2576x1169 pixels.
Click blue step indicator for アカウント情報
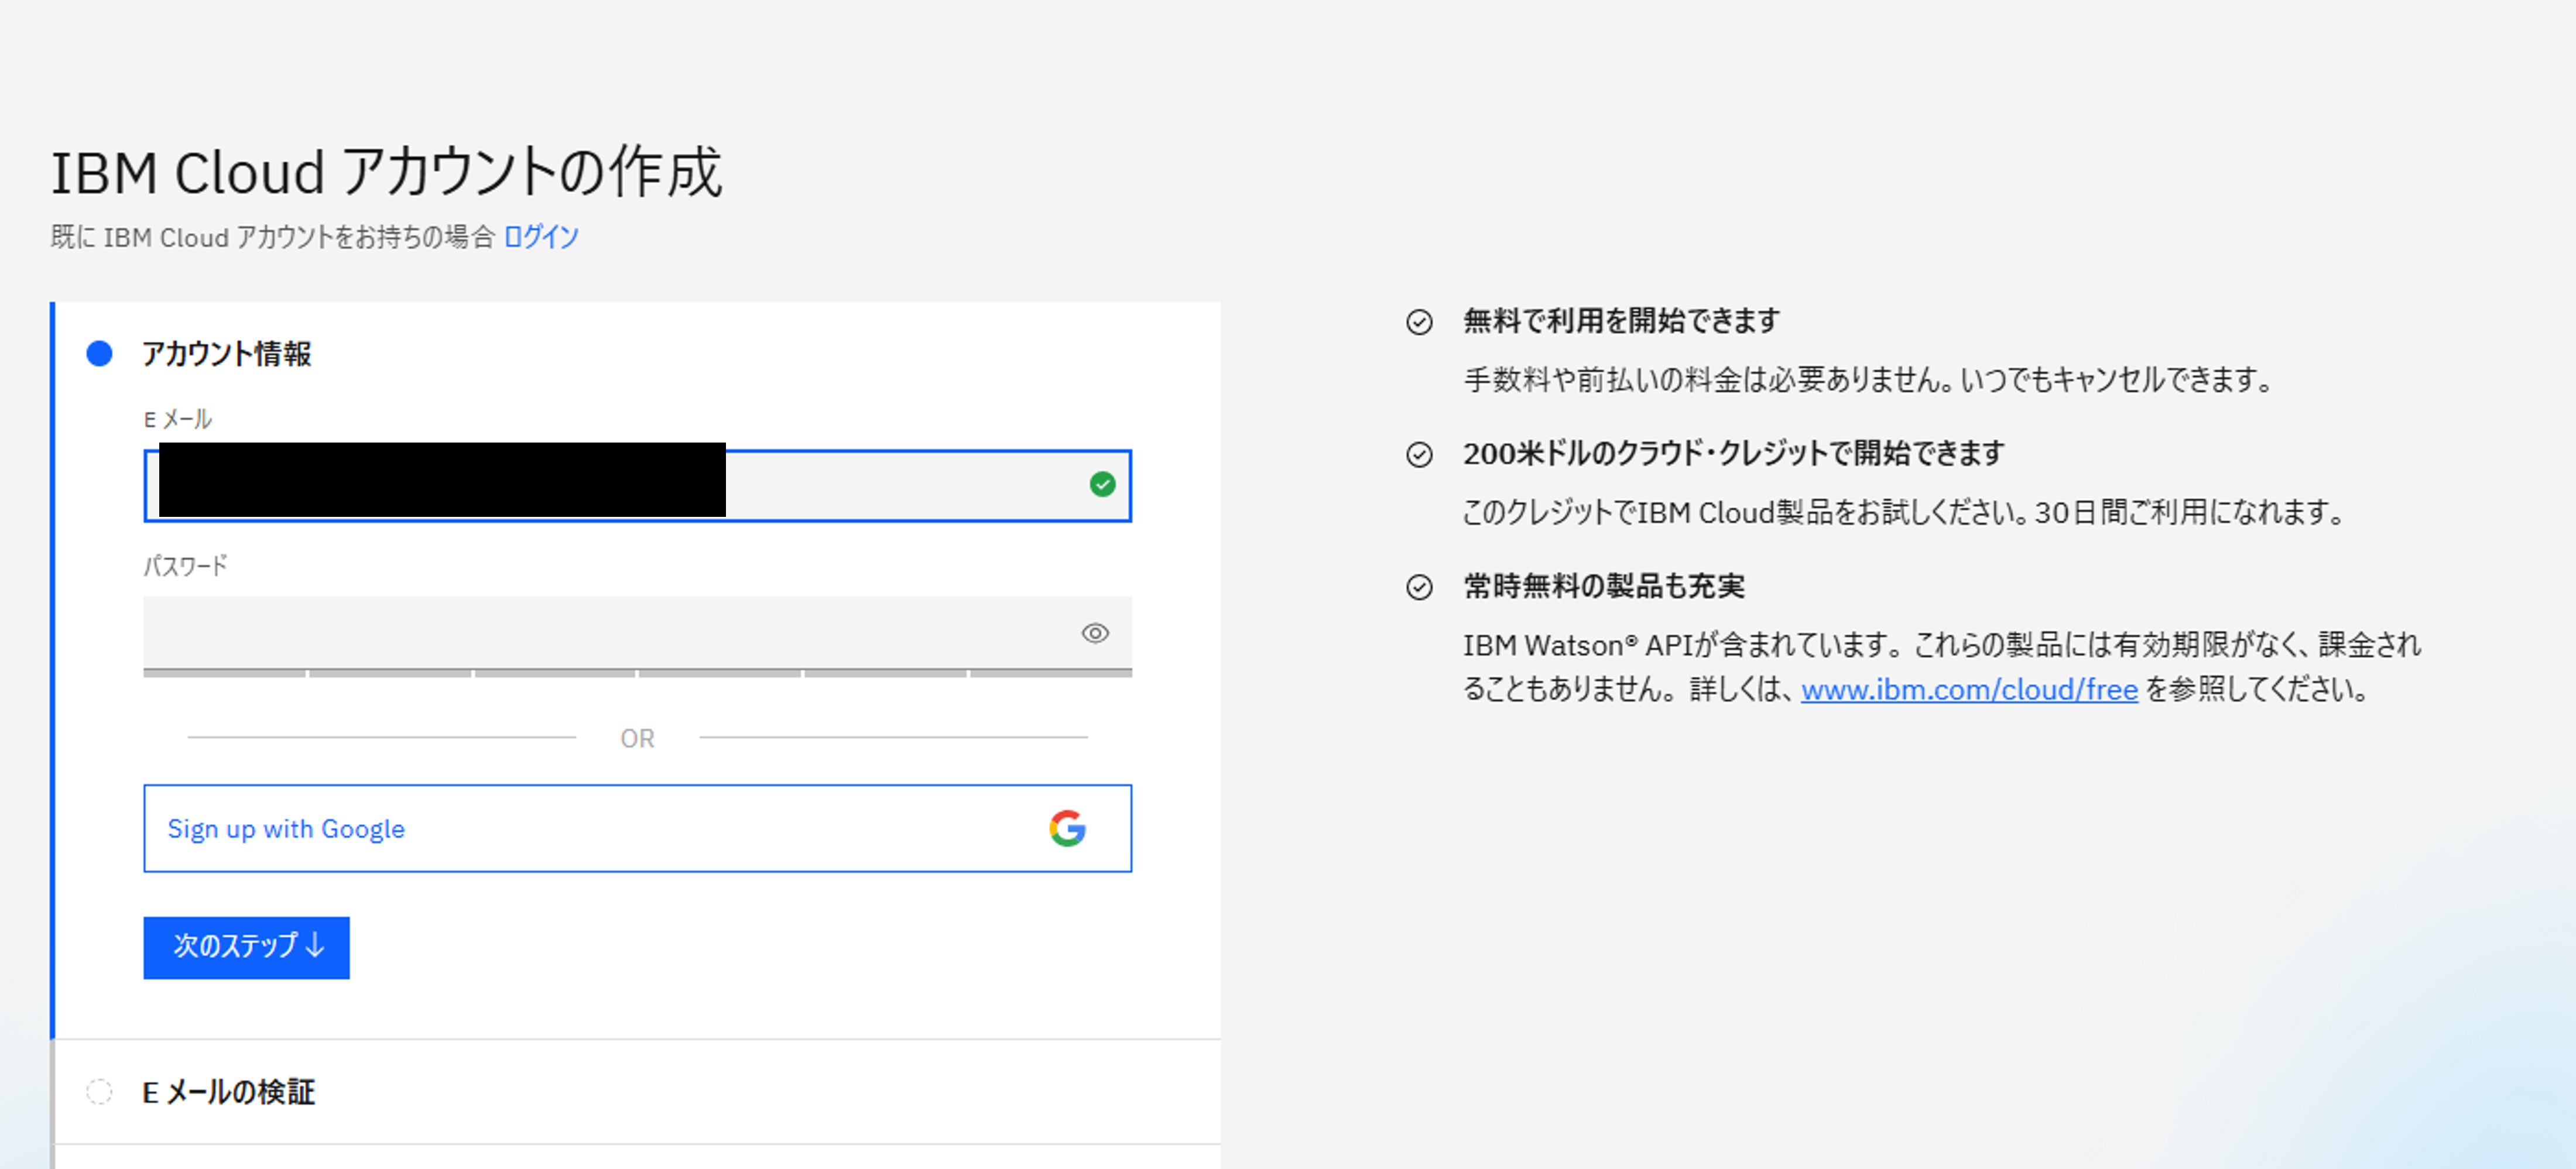(99, 354)
